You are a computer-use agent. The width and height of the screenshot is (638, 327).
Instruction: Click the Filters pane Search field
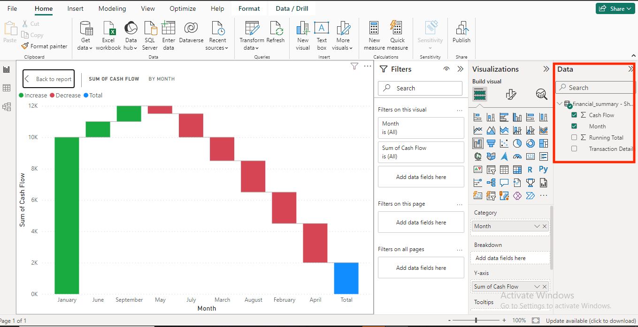[420, 88]
